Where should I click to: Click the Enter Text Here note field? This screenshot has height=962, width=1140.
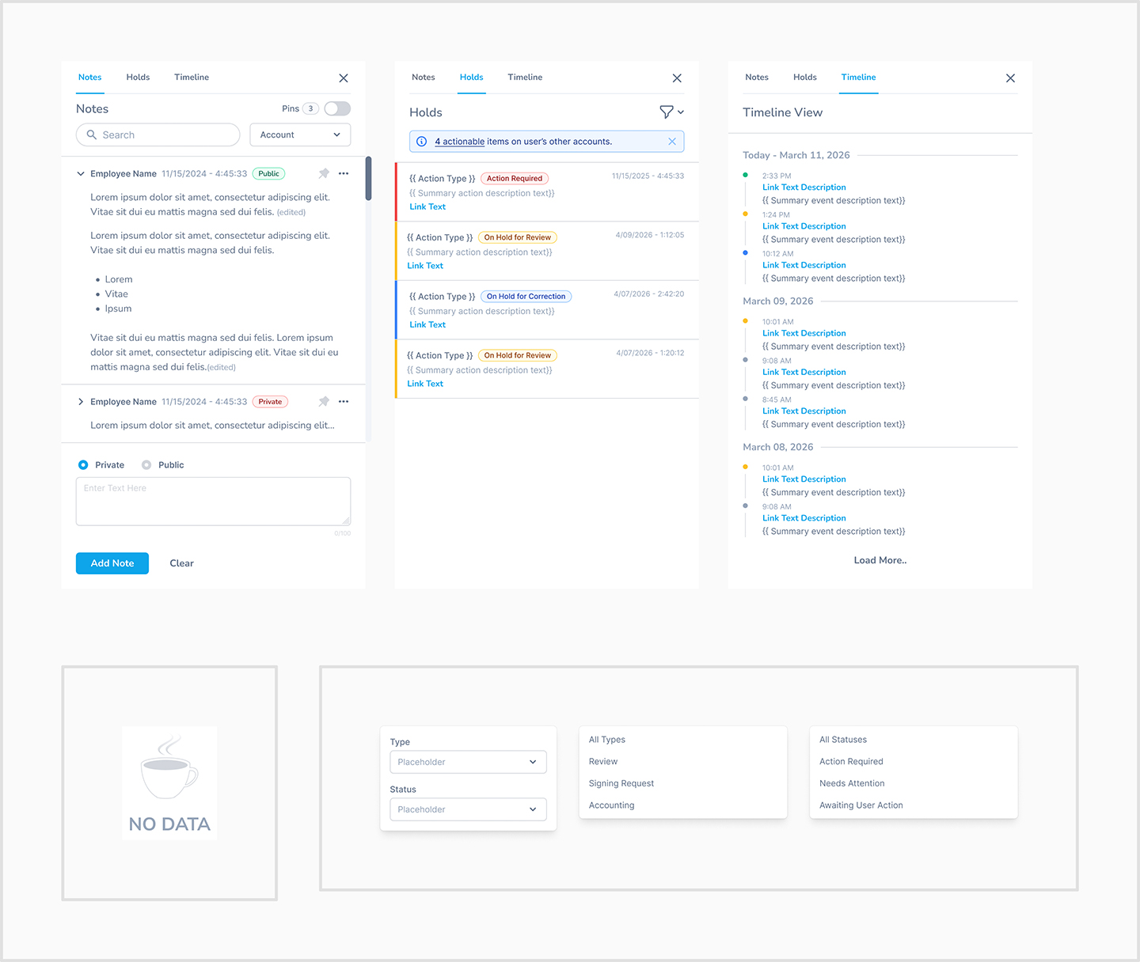tap(213, 501)
